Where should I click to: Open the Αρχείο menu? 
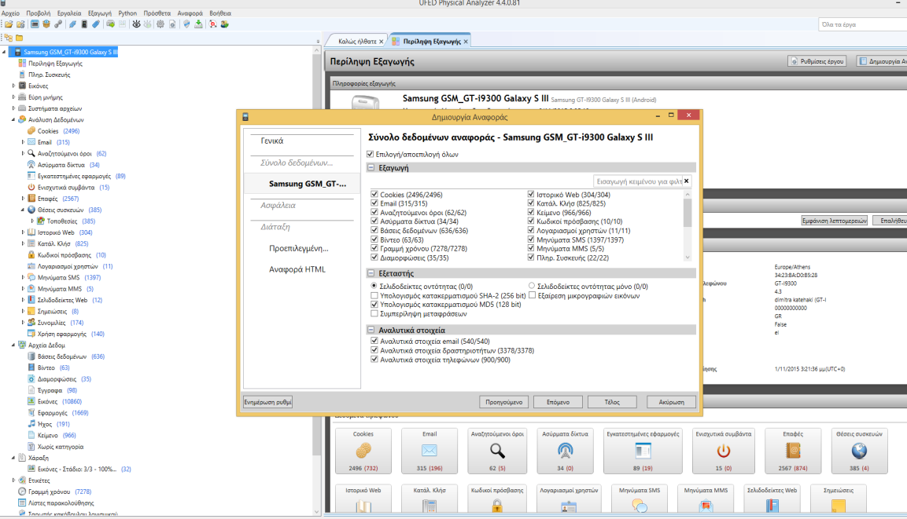point(10,13)
